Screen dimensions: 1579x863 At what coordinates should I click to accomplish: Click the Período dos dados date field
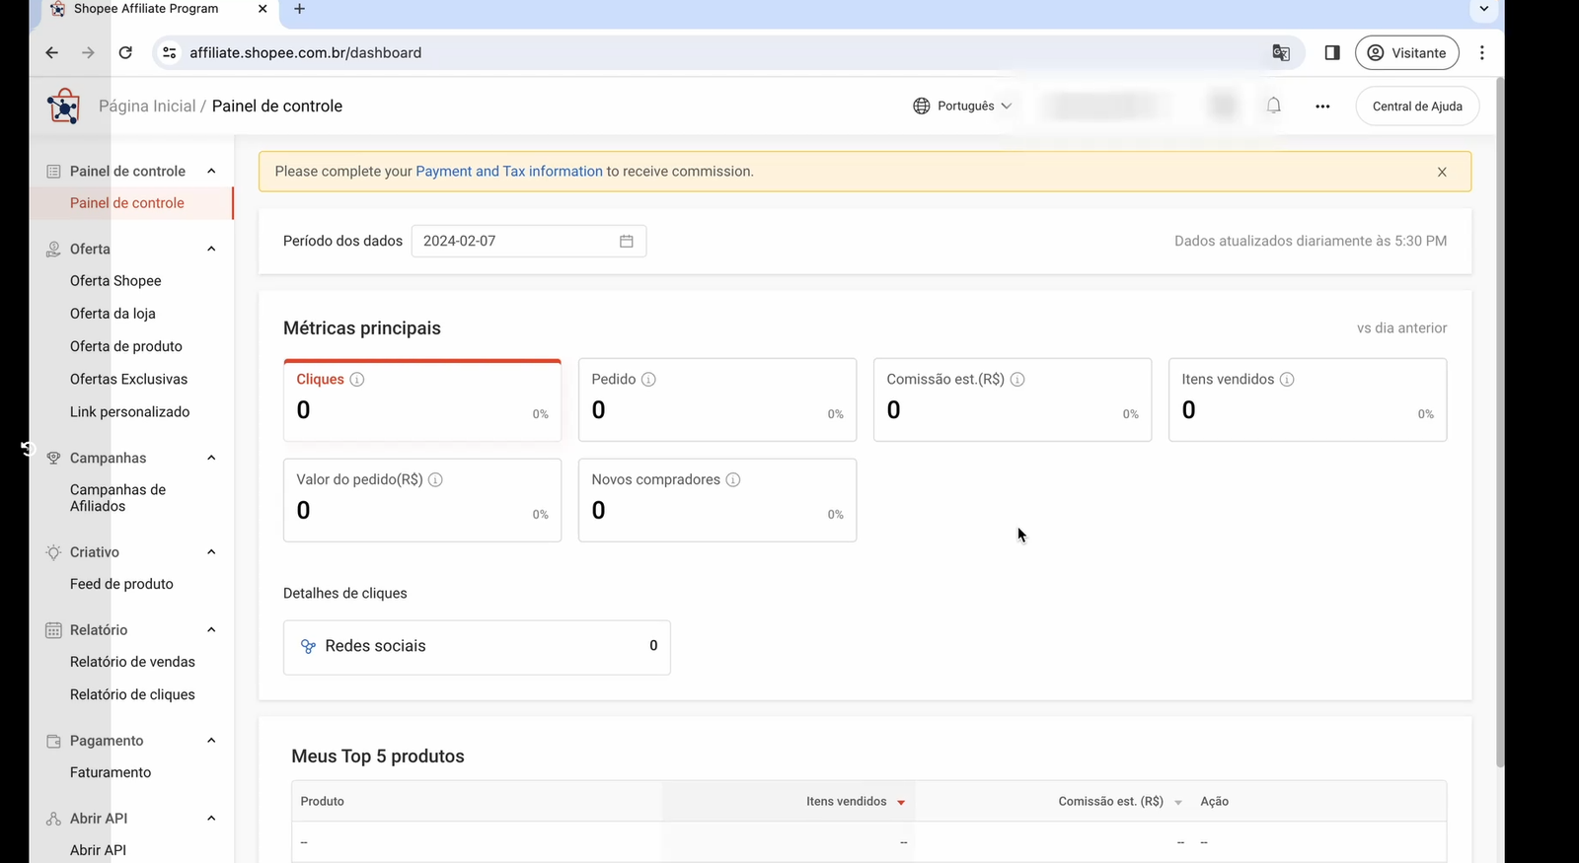pos(529,242)
